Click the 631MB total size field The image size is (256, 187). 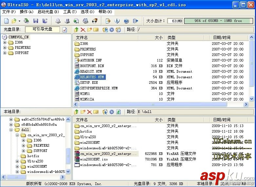[175, 21]
